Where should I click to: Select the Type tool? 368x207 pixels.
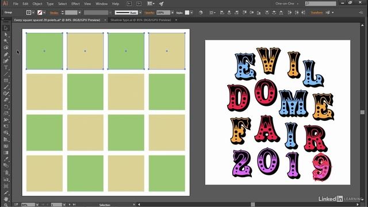coord(6,68)
